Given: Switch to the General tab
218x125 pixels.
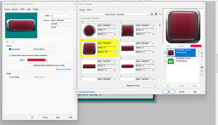Looking at the screenshot, I should [7, 9].
